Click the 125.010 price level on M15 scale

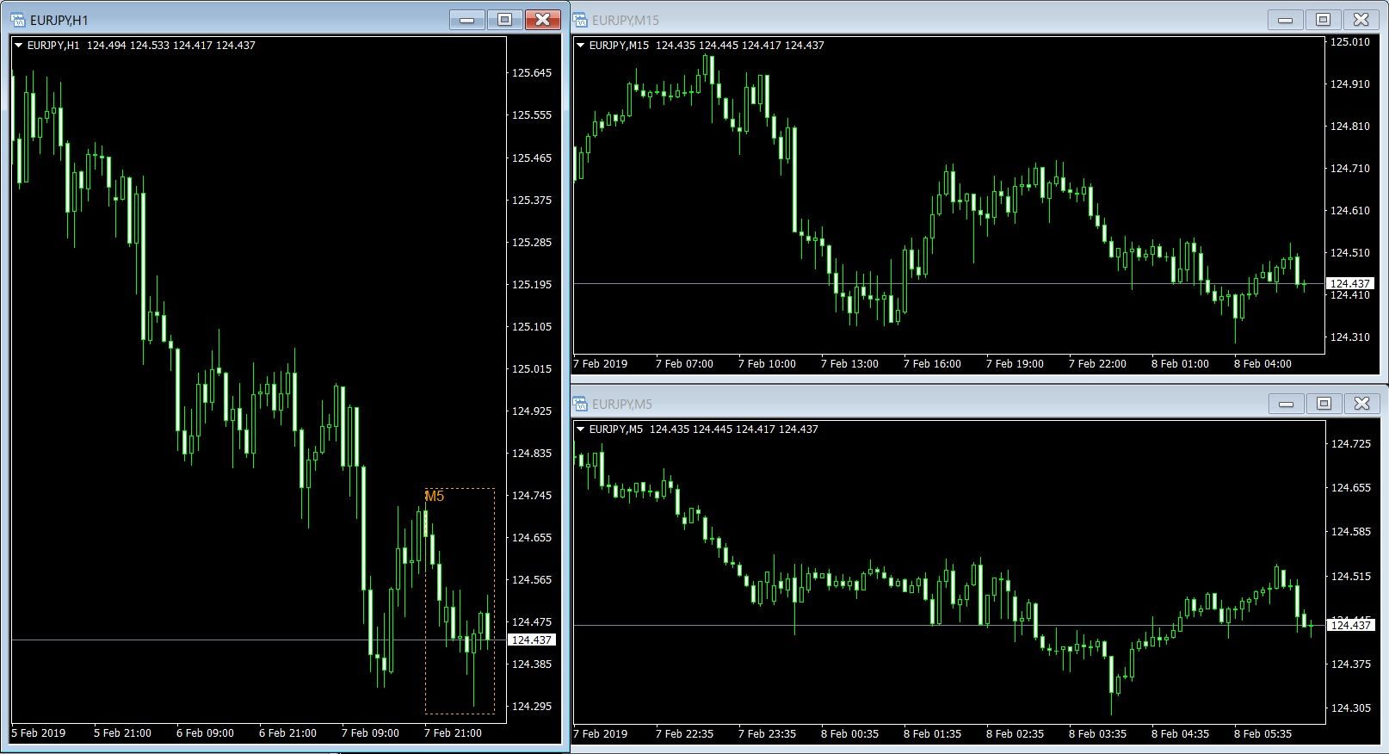click(1350, 42)
